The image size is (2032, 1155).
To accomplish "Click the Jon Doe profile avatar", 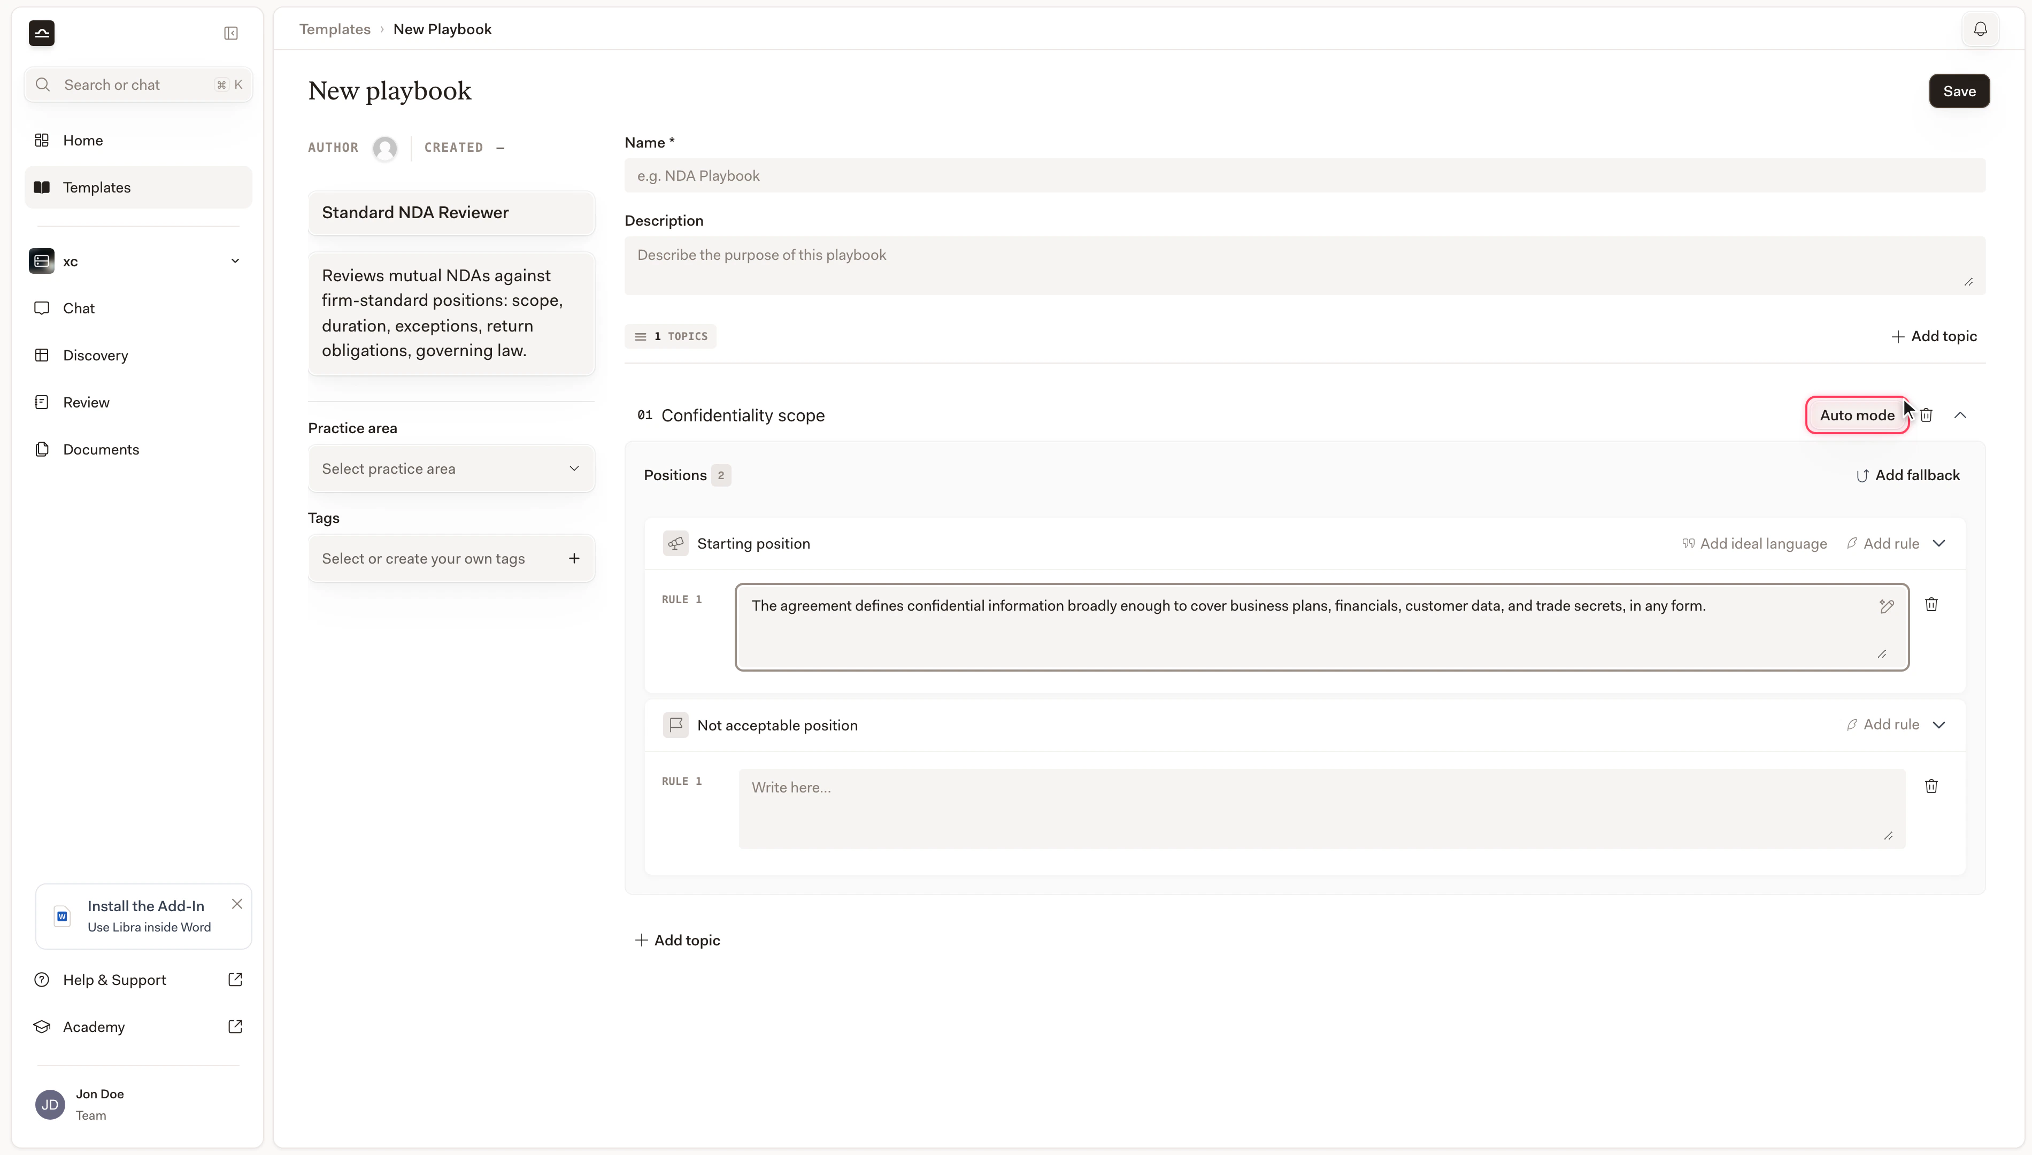I will 50,1104.
